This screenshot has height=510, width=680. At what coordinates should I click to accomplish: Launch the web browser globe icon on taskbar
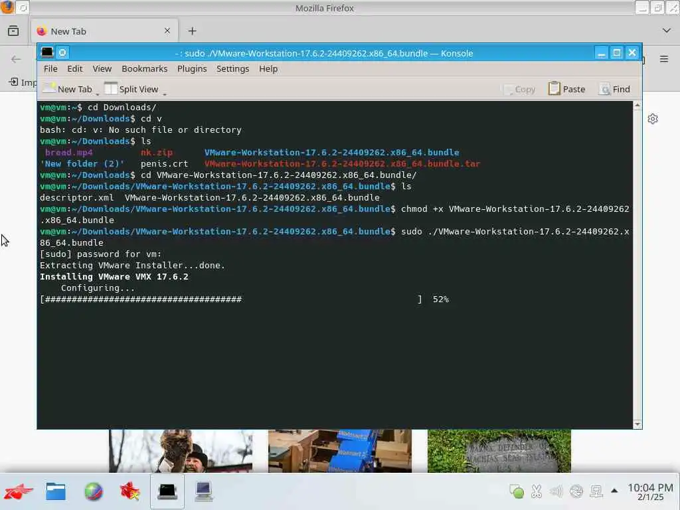tap(93, 491)
